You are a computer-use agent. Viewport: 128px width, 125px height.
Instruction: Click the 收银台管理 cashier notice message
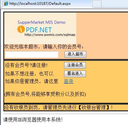[58, 107]
